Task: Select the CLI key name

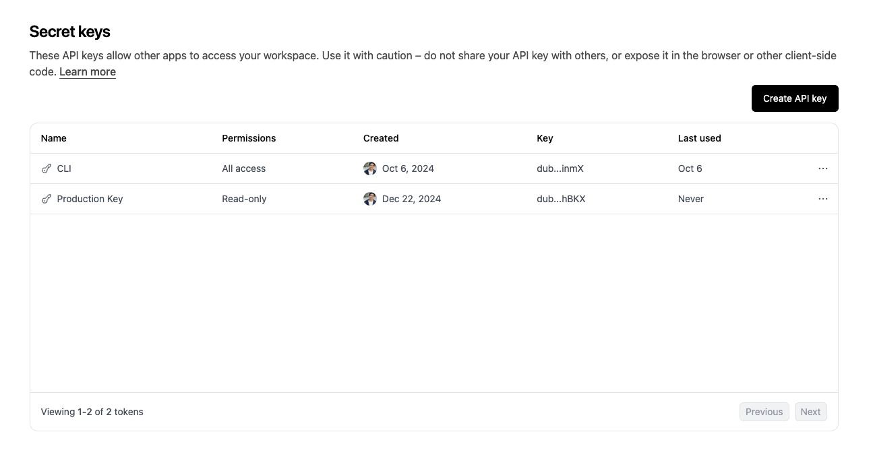Action: (x=64, y=168)
